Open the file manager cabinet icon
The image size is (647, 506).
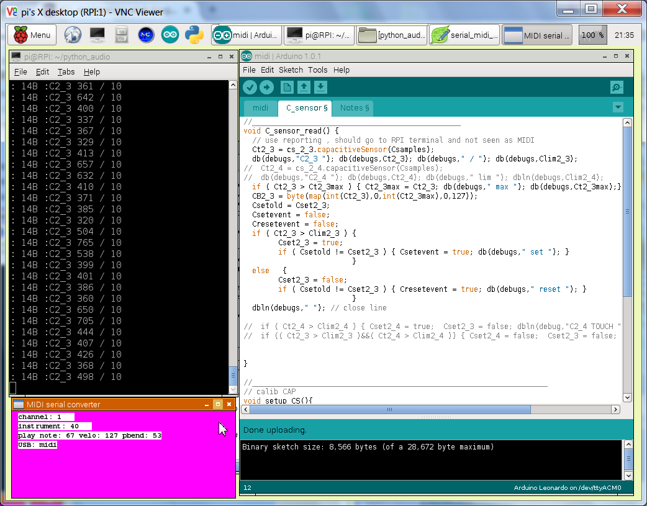pyautogui.click(x=122, y=35)
